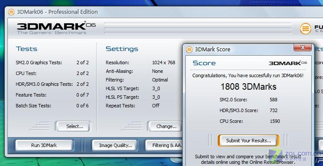The height and width of the screenshot is (166, 323).
Task: Open the Image Quality options
Action: click(x=115, y=145)
